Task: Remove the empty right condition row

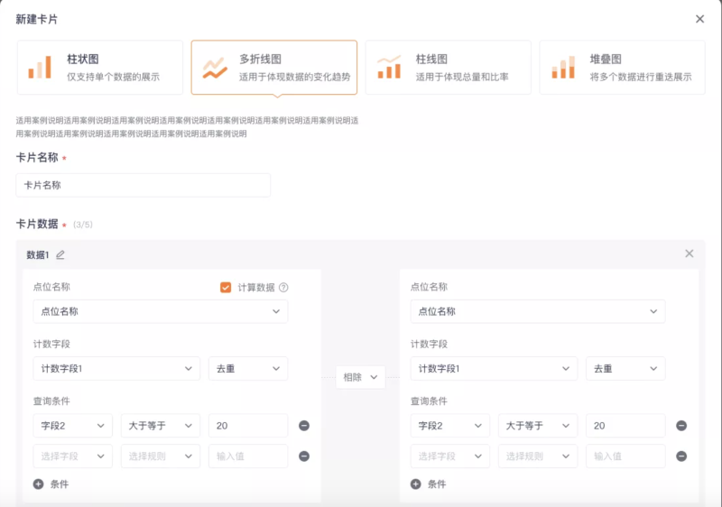Action: pyautogui.click(x=681, y=456)
